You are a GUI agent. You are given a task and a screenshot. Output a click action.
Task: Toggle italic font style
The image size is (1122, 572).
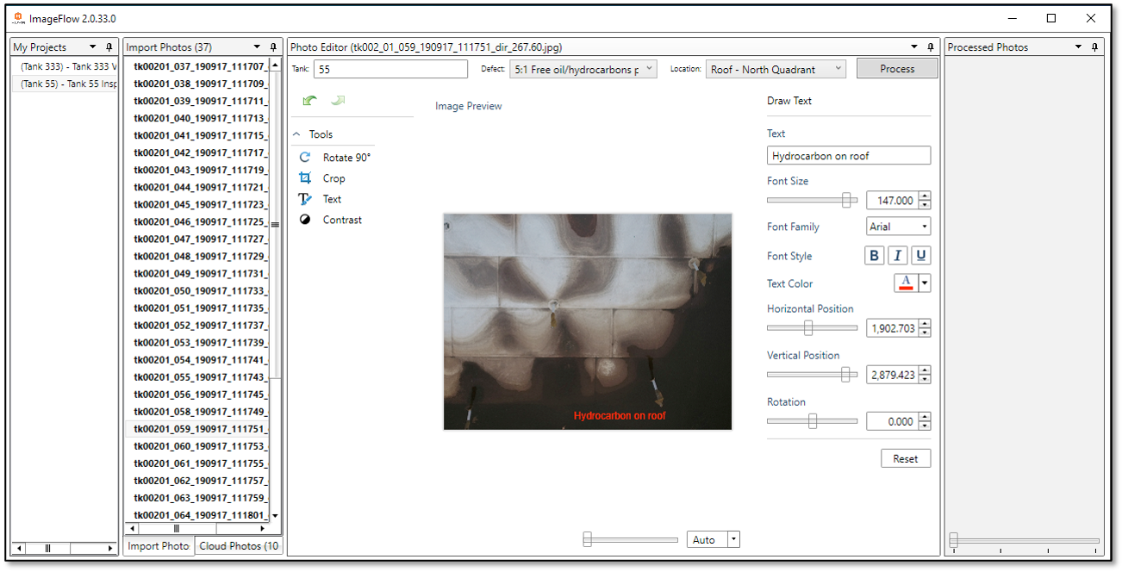898,256
